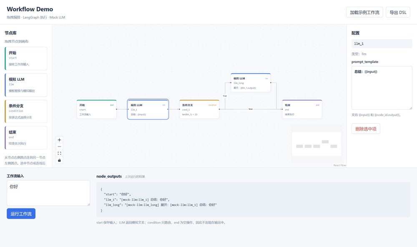Select the 'false' edge label

click(251, 109)
